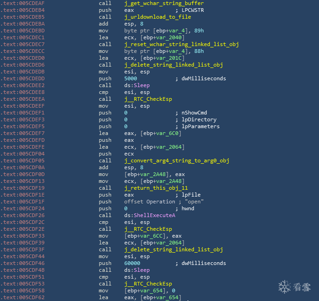
Task: Click operand [ebp+var_6C0]
Action: [161, 133]
